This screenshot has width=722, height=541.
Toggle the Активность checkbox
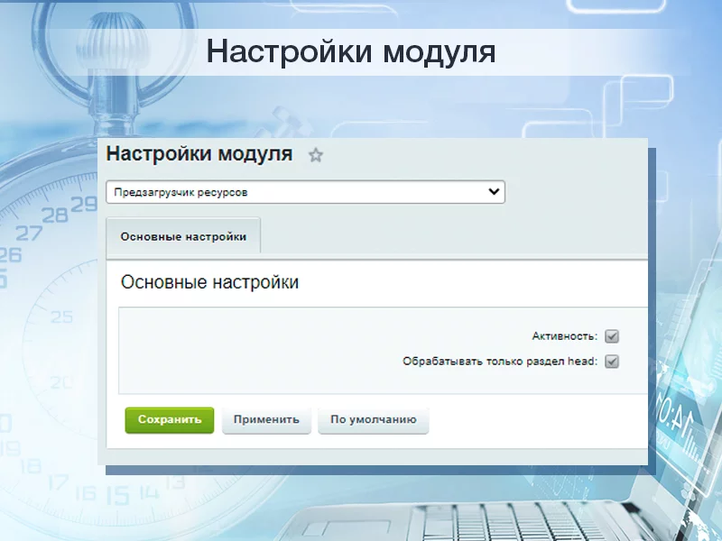(x=612, y=336)
